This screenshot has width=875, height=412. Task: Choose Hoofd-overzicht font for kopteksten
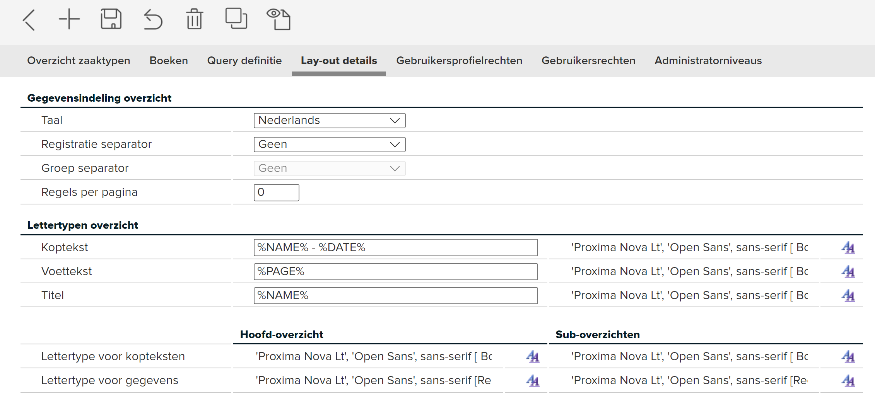pos(533,357)
